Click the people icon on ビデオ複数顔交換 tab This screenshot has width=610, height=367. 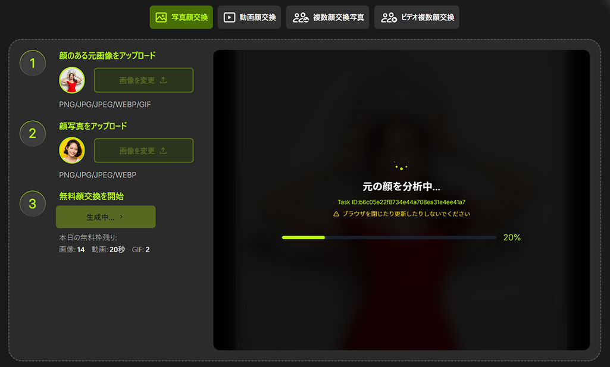coord(389,17)
